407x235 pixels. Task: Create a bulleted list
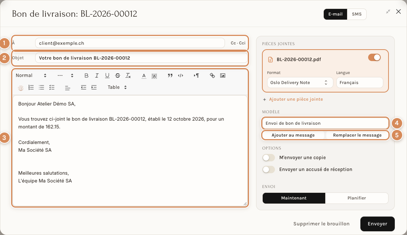click(41, 87)
